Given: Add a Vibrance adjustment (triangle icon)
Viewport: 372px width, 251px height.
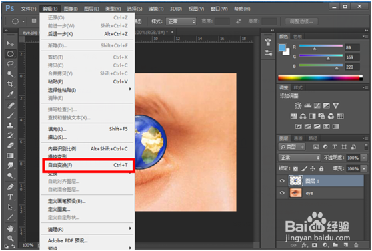Looking at the screenshot, I should (336, 105).
